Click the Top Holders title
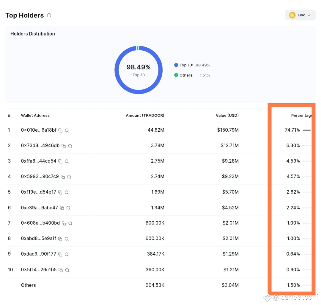This screenshot has width=321, height=305. pyautogui.click(x=25, y=15)
